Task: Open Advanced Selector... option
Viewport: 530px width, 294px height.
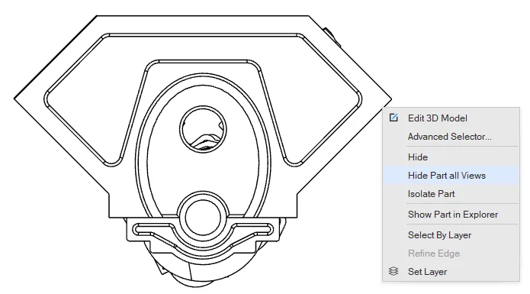Action: point(451,137)
